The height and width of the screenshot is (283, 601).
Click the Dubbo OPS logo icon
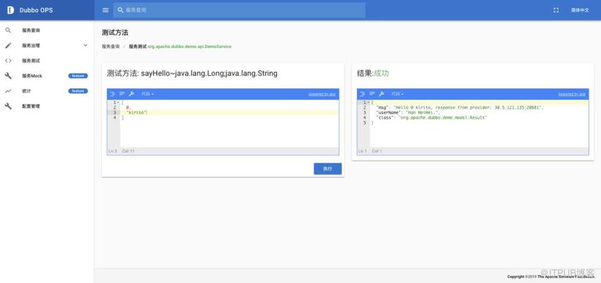[10, 10]
